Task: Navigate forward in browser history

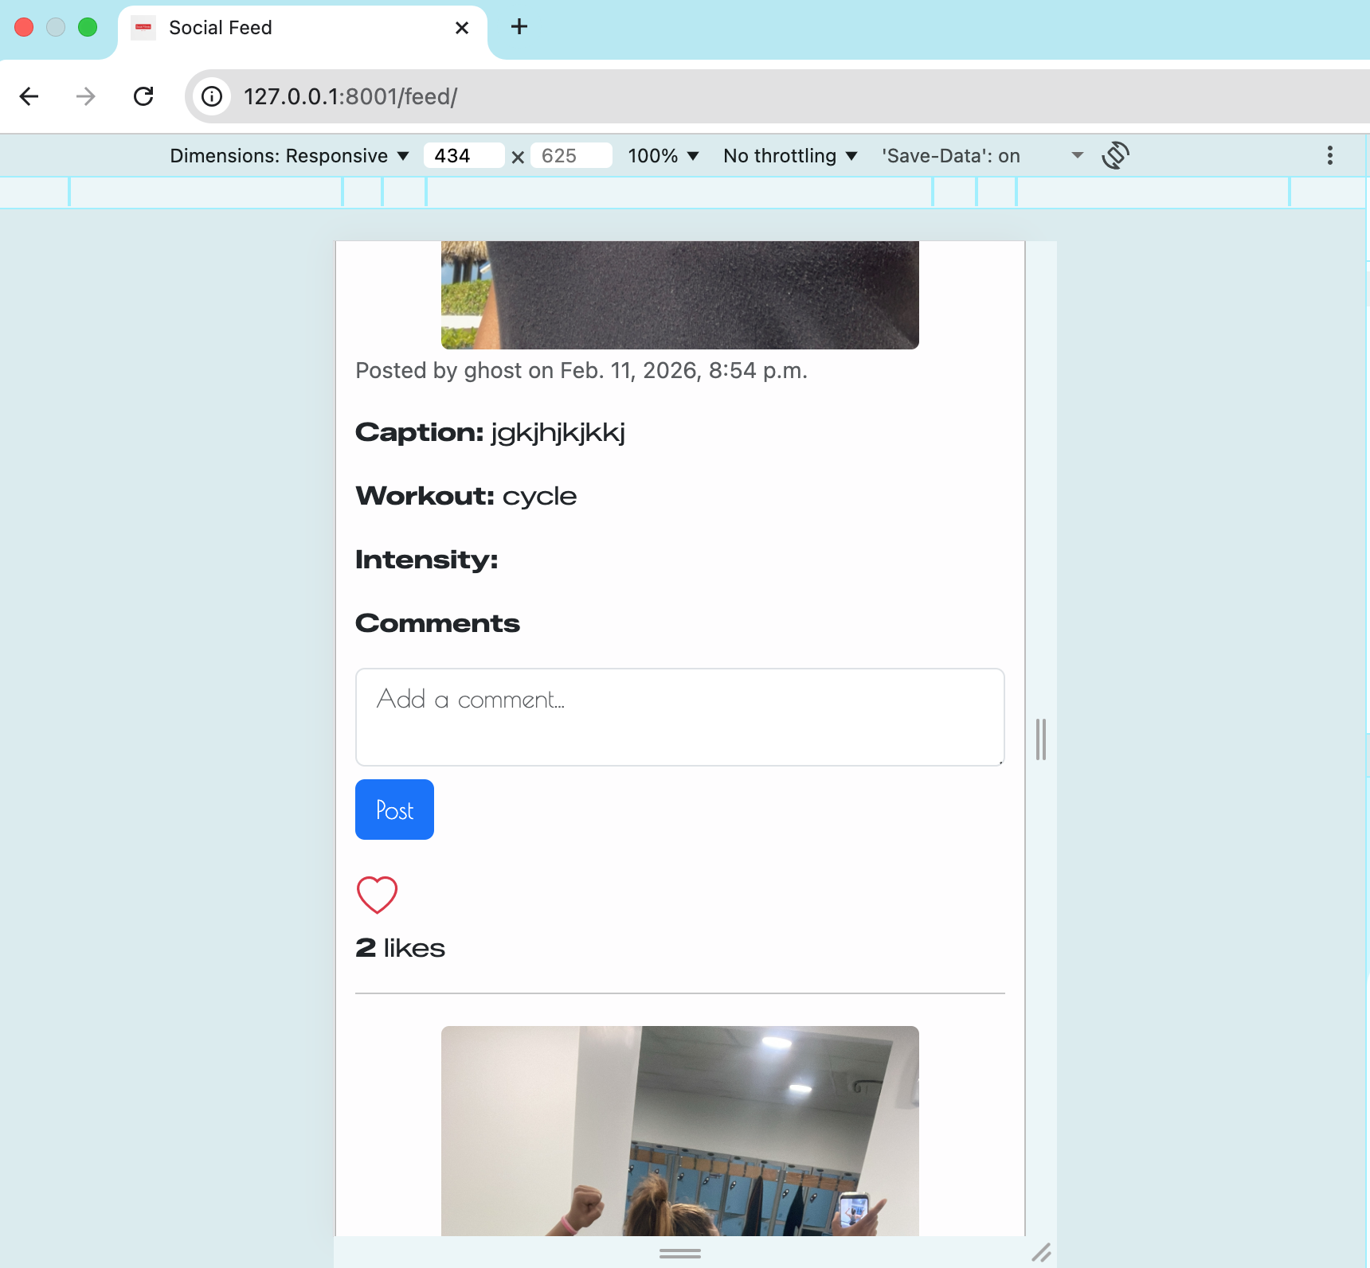Action: (85, 96)
